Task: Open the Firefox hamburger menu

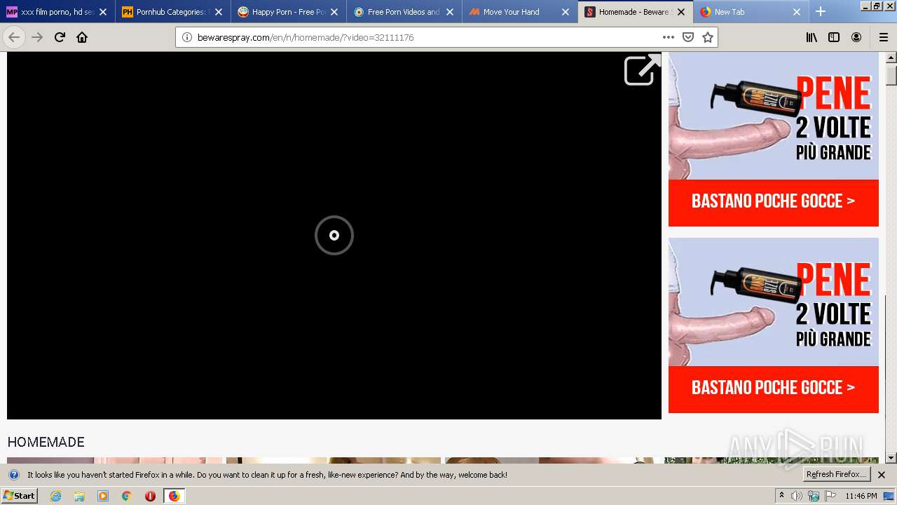Action: (883, 37)
